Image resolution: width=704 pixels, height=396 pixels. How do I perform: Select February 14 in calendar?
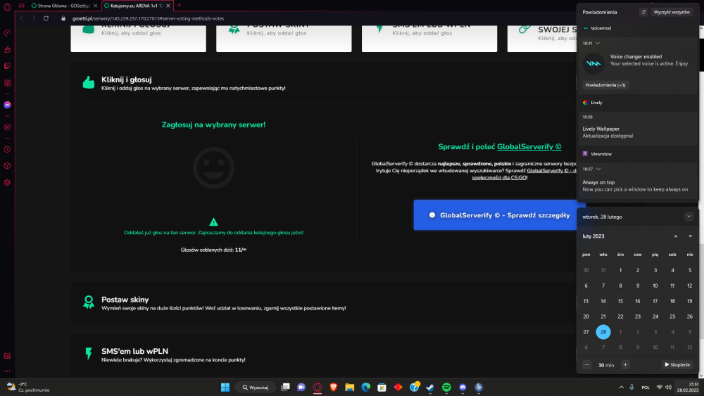pyautogui.click(x=603, y=301)
